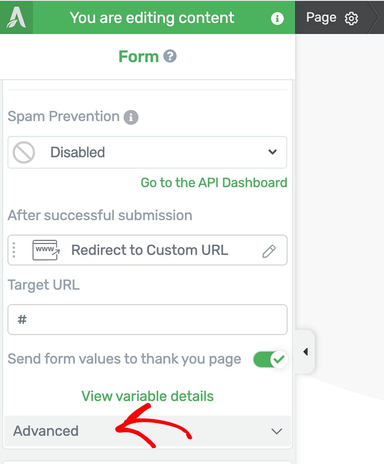The height and width of the screenshot is (464, 384).
Task: Open Go to the API Dashboard link
Action: pyautogui.click(x=214, y=183)
